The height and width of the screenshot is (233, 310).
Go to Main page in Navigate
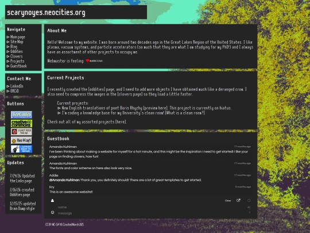pyautogui.click(x=18, y=37)
